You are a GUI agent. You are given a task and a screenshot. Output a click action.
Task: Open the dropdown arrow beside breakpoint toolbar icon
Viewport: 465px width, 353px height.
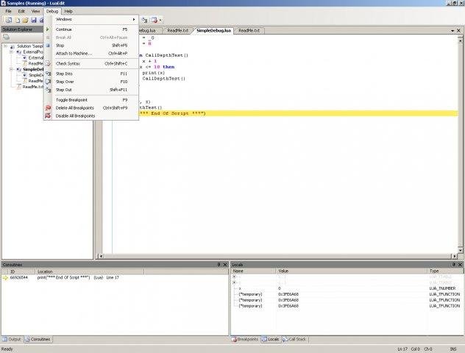tap(160, 20)
